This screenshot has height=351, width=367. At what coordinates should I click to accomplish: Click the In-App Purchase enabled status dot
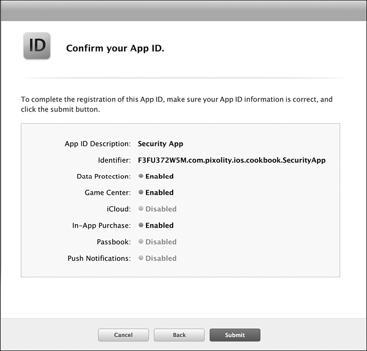click(x=141, y=225)
